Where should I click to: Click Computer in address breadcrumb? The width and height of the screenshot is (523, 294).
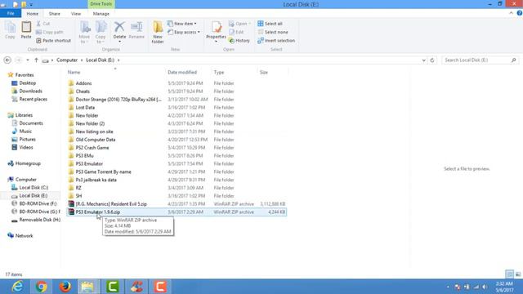coord(67,60)
